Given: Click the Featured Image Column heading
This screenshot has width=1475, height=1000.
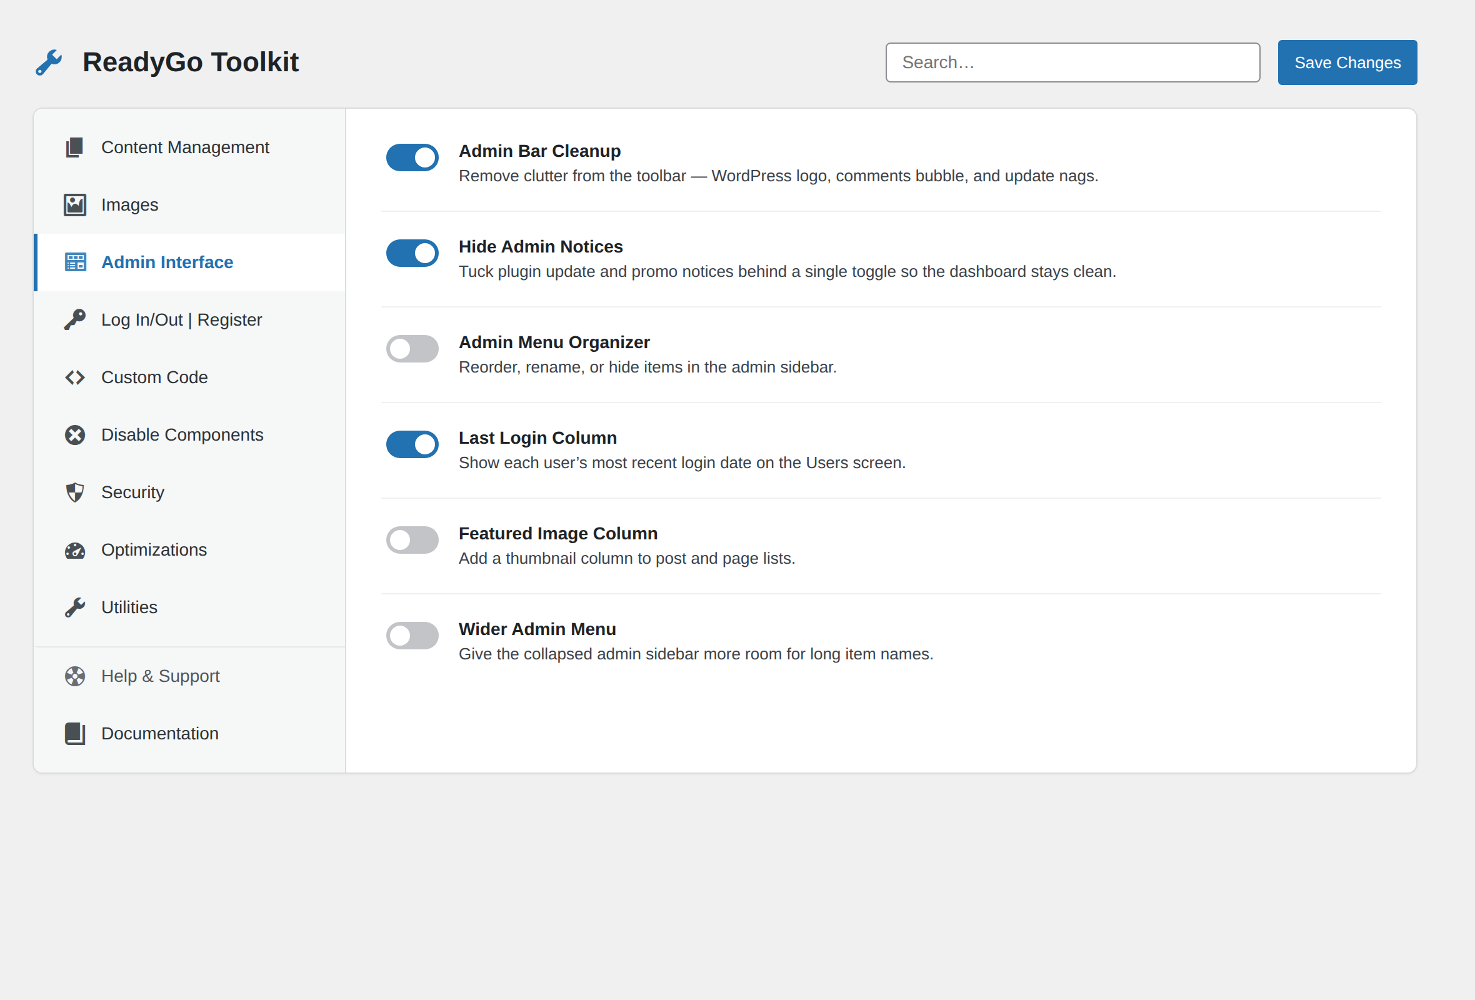Looking at the screenshot, I should tap(558, 534).
